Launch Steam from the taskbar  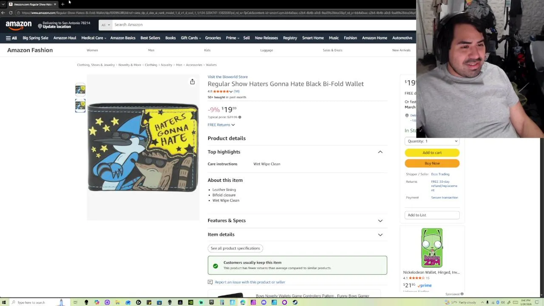point(295,302)
